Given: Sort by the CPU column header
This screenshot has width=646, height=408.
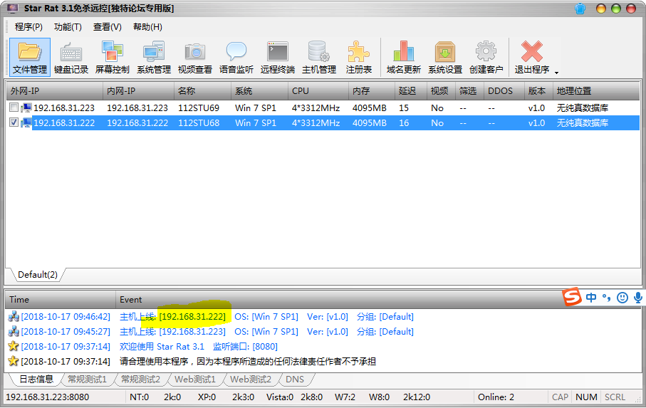Looking at the screenshot, I should coord(318,91).
